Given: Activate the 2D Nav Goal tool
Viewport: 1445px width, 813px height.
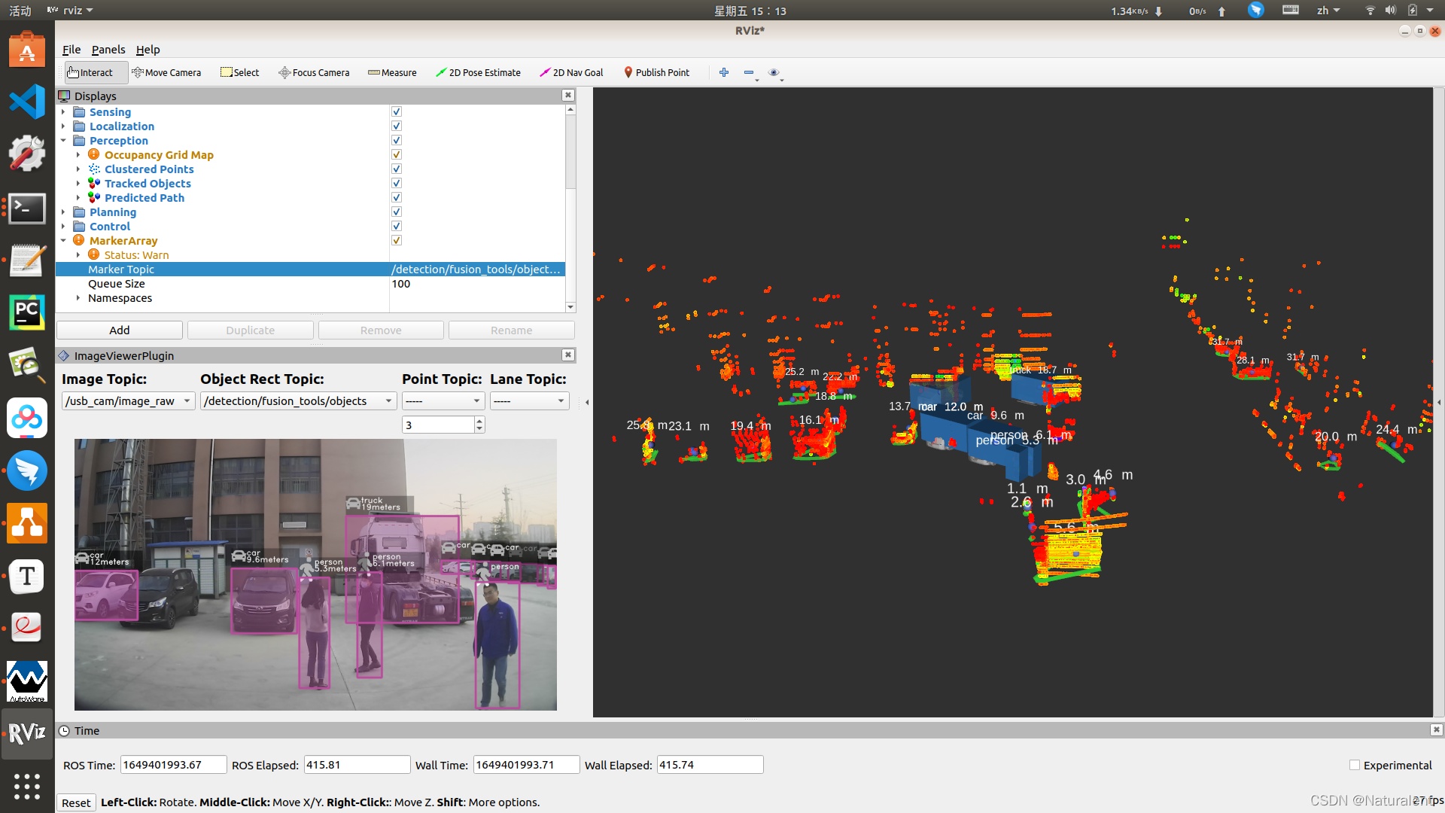Looking at the screenshot, I should [x=571, y=72].
